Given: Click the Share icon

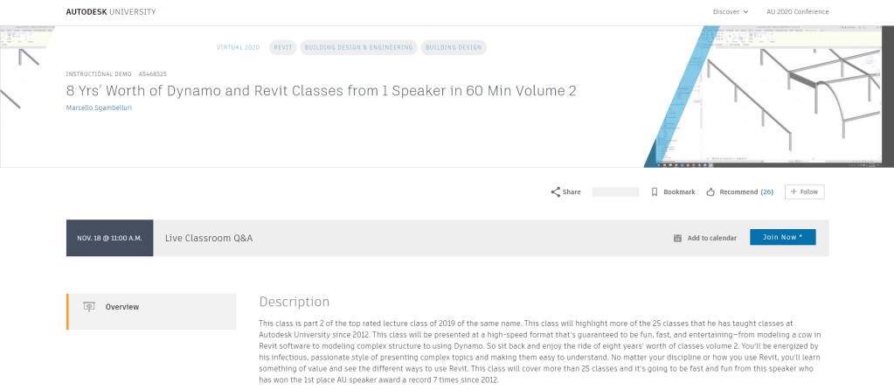Looking at the screenshot, I should click(x=556, y=192).
